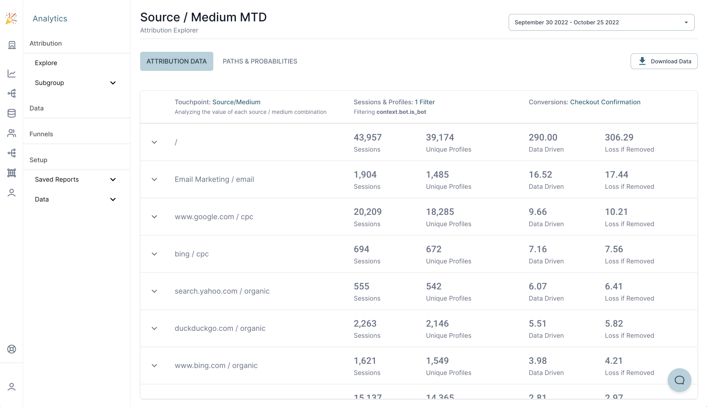707x407 pixels.
Task: Click the Download Data button
Action: click(x=664, y=61)
